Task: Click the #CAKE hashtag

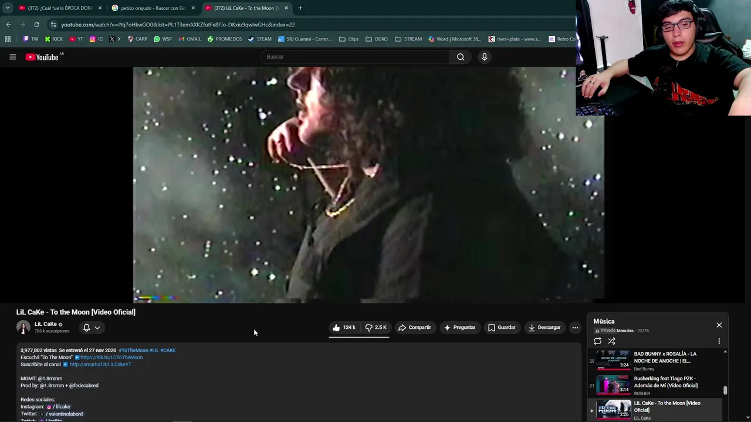Action: pos(168,350)
